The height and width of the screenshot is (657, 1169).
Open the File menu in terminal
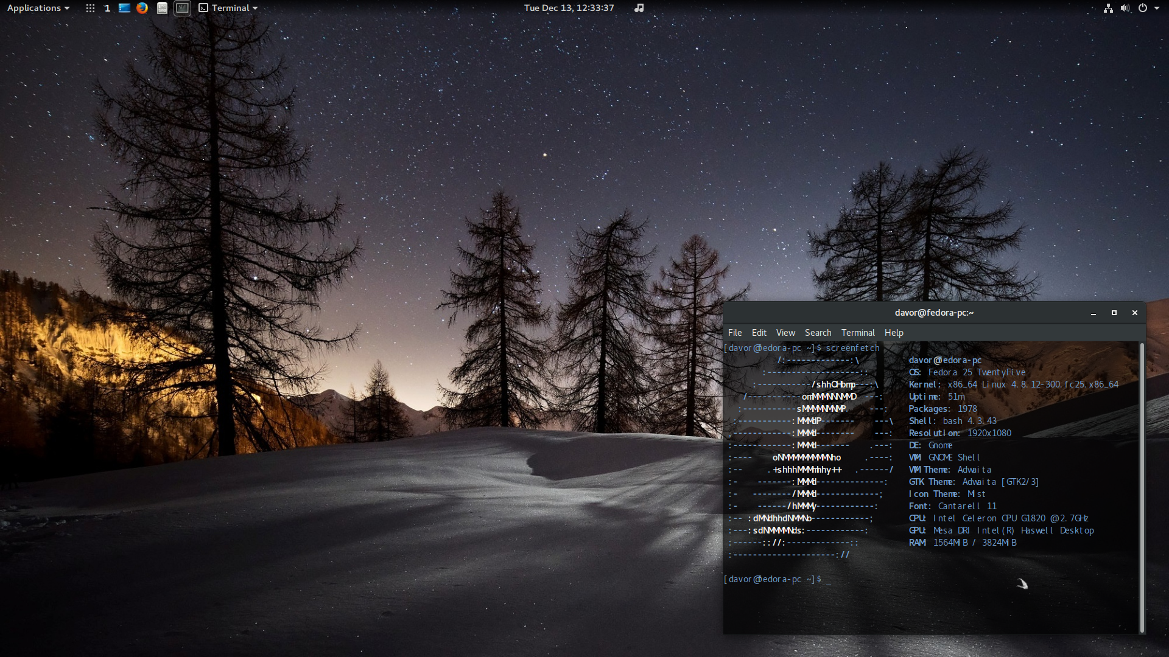pyautogui.click(x=735, y=333)
